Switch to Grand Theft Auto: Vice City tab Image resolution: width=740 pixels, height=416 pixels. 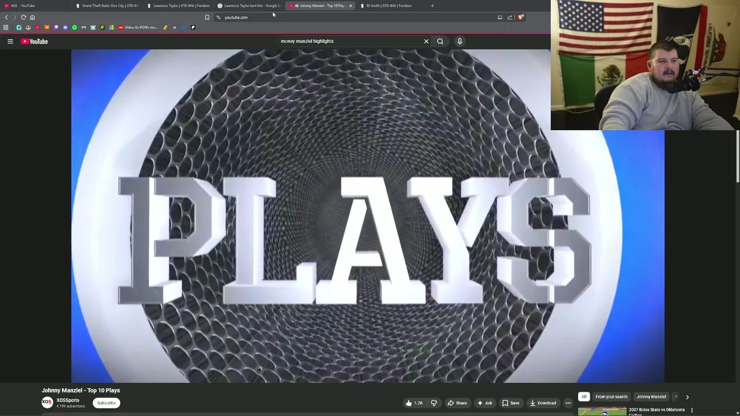108,6
